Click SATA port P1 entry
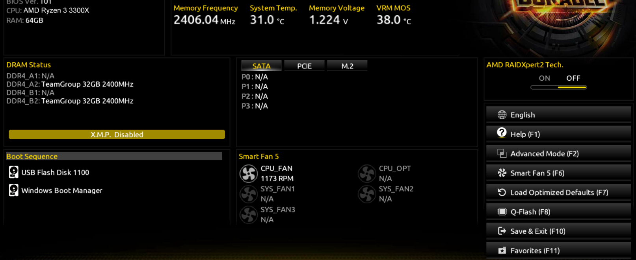 click(x=255, y=87)
